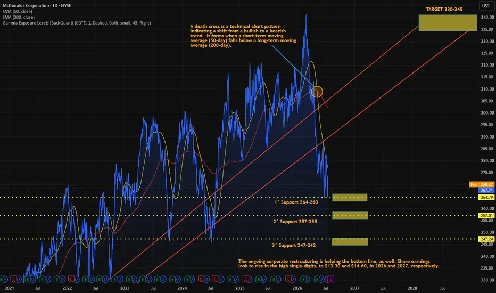Open the USD currency selector

pyautogui.click(x=485, y=6)
